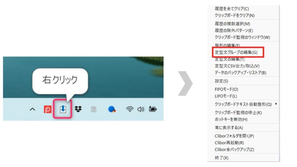Open 設定(S) from the context menu
Image resolution: width=297 pixels, height=167 pixels.
click(222, 81)
